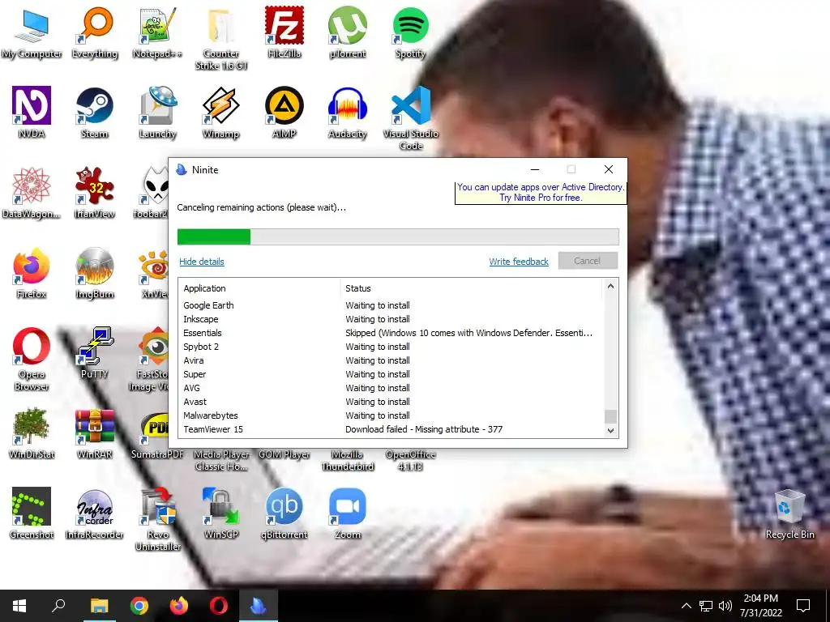Click the details list scroll up arrow
830x622 pixels.
point(610,286)
